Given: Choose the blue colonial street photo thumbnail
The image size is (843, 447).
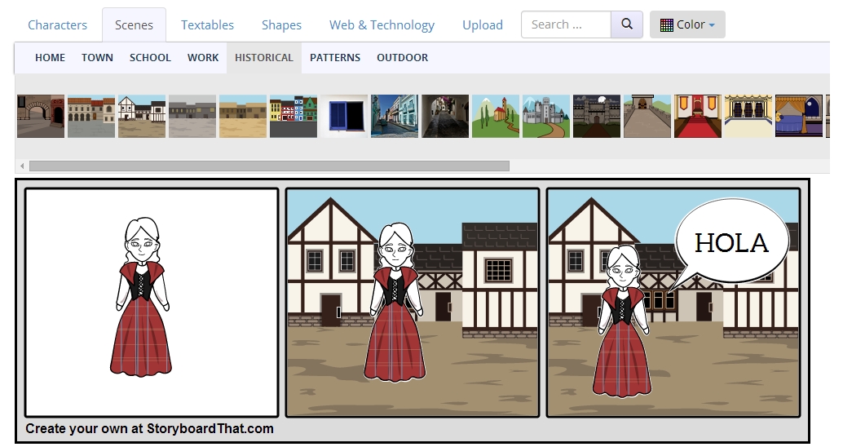Looking at the screenshot, I should click(x=395, y=116).
